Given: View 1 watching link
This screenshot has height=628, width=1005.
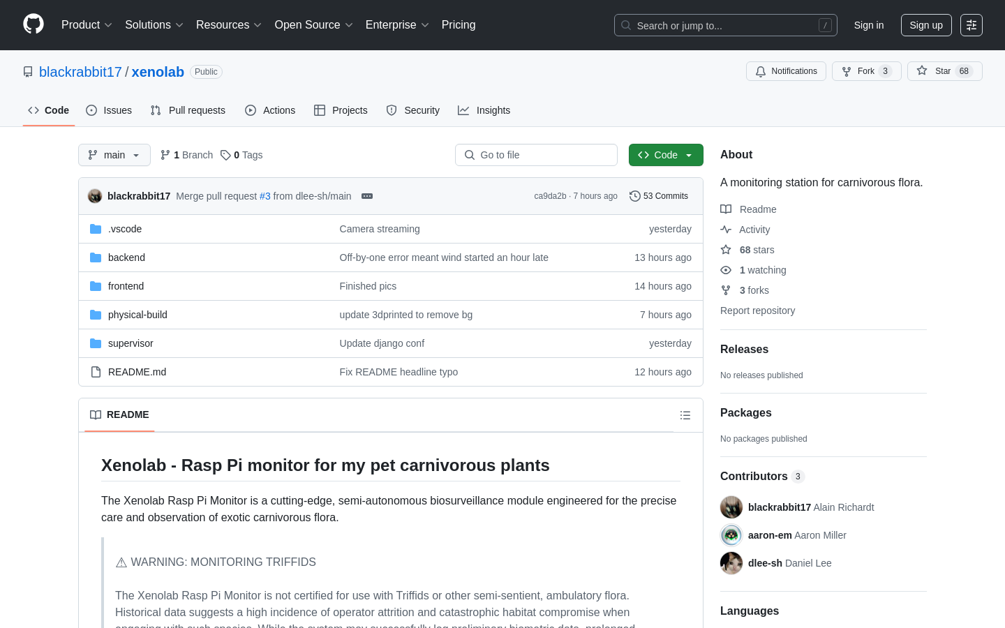Looking at the screenshot, I should [753, 270].
